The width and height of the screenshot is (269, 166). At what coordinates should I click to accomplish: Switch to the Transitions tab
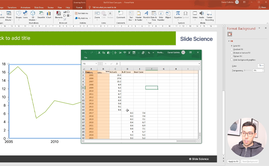(12, 8)
